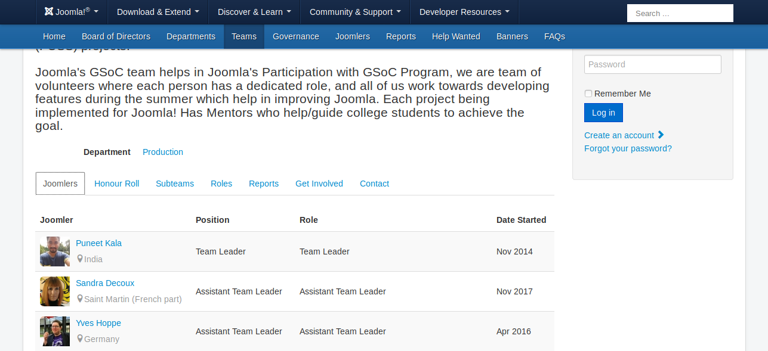The width and height of the screenshot is (768, 351).
Task: Expand the Community & Support menu
Action: (x=355, y=12)
